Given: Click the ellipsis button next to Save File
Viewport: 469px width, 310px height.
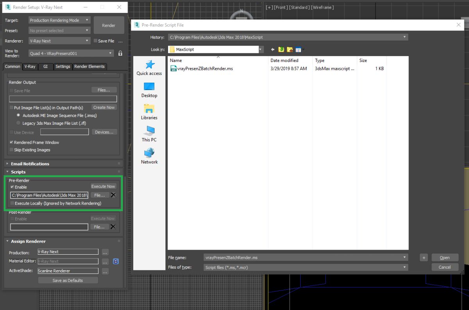Looking at the screenshot, I should (120, 41).
